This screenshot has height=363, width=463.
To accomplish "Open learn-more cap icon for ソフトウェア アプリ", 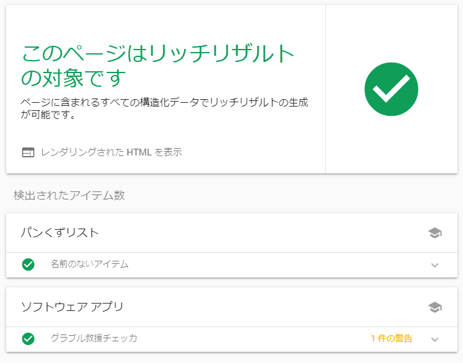I will [x=434, y=307].
